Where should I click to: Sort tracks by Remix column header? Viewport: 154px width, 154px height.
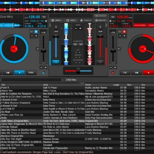[88, 85]
